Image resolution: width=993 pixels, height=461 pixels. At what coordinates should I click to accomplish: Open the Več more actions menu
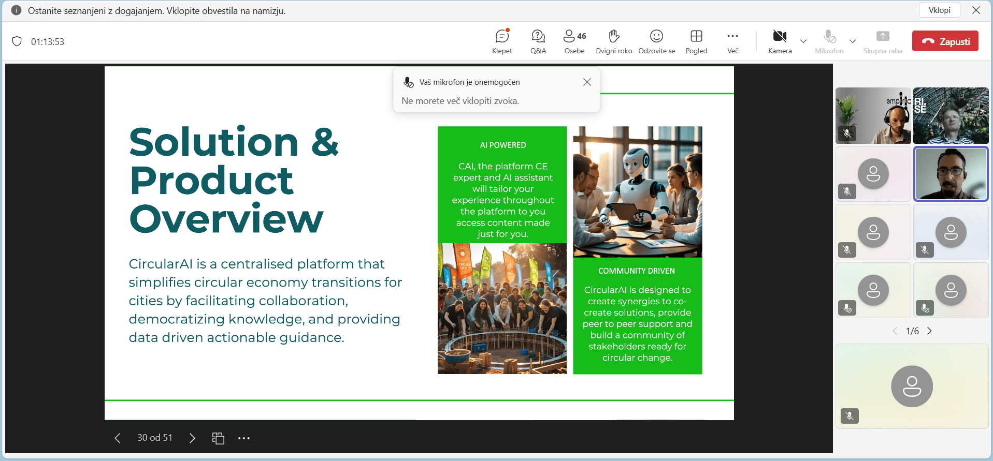tap(732, 41)
